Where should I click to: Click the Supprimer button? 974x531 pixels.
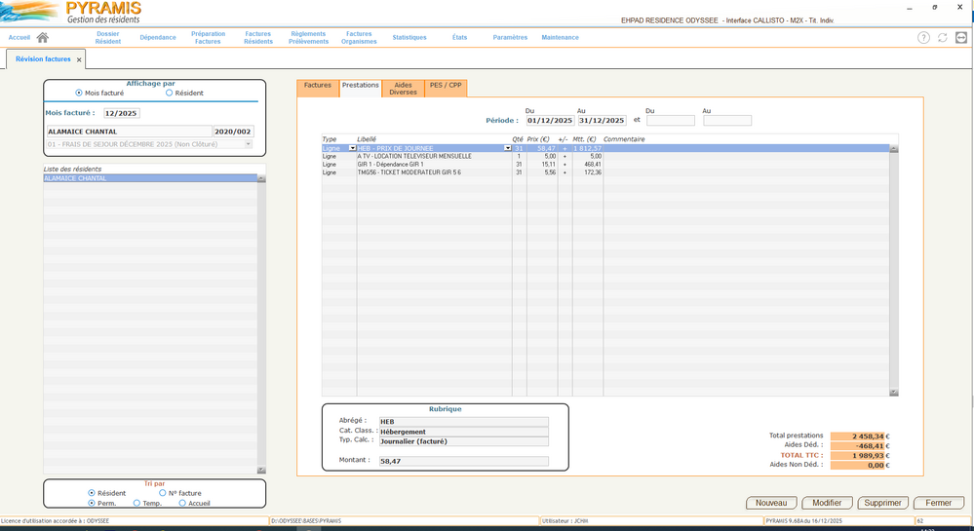point(882,503)
